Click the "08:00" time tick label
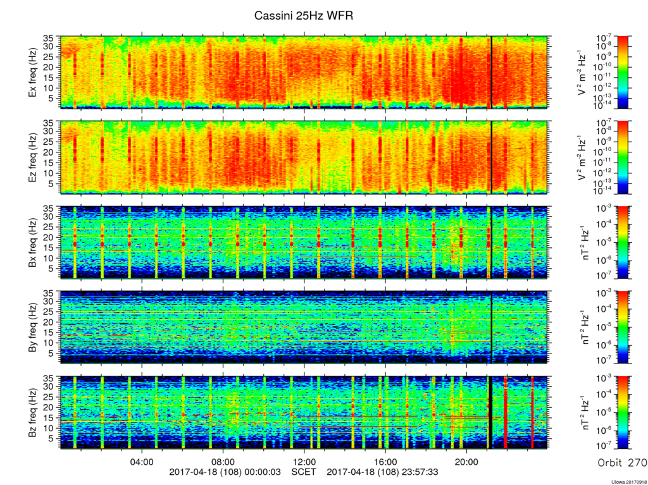Screen dimensions: 648x485 coord(223,462)
